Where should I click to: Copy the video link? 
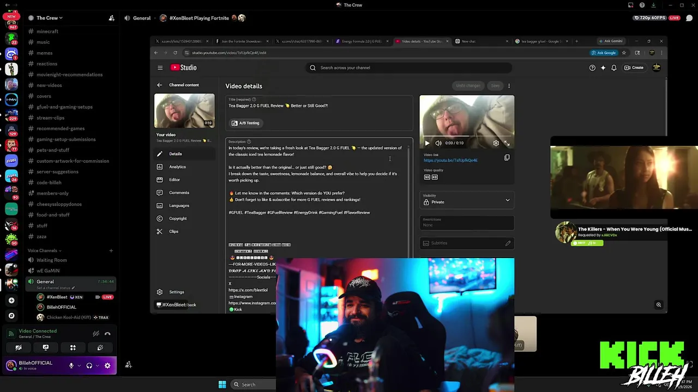[507, 158]
